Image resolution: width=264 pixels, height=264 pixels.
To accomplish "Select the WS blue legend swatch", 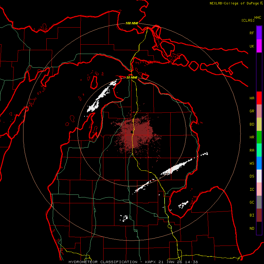I will click(259, 163).
